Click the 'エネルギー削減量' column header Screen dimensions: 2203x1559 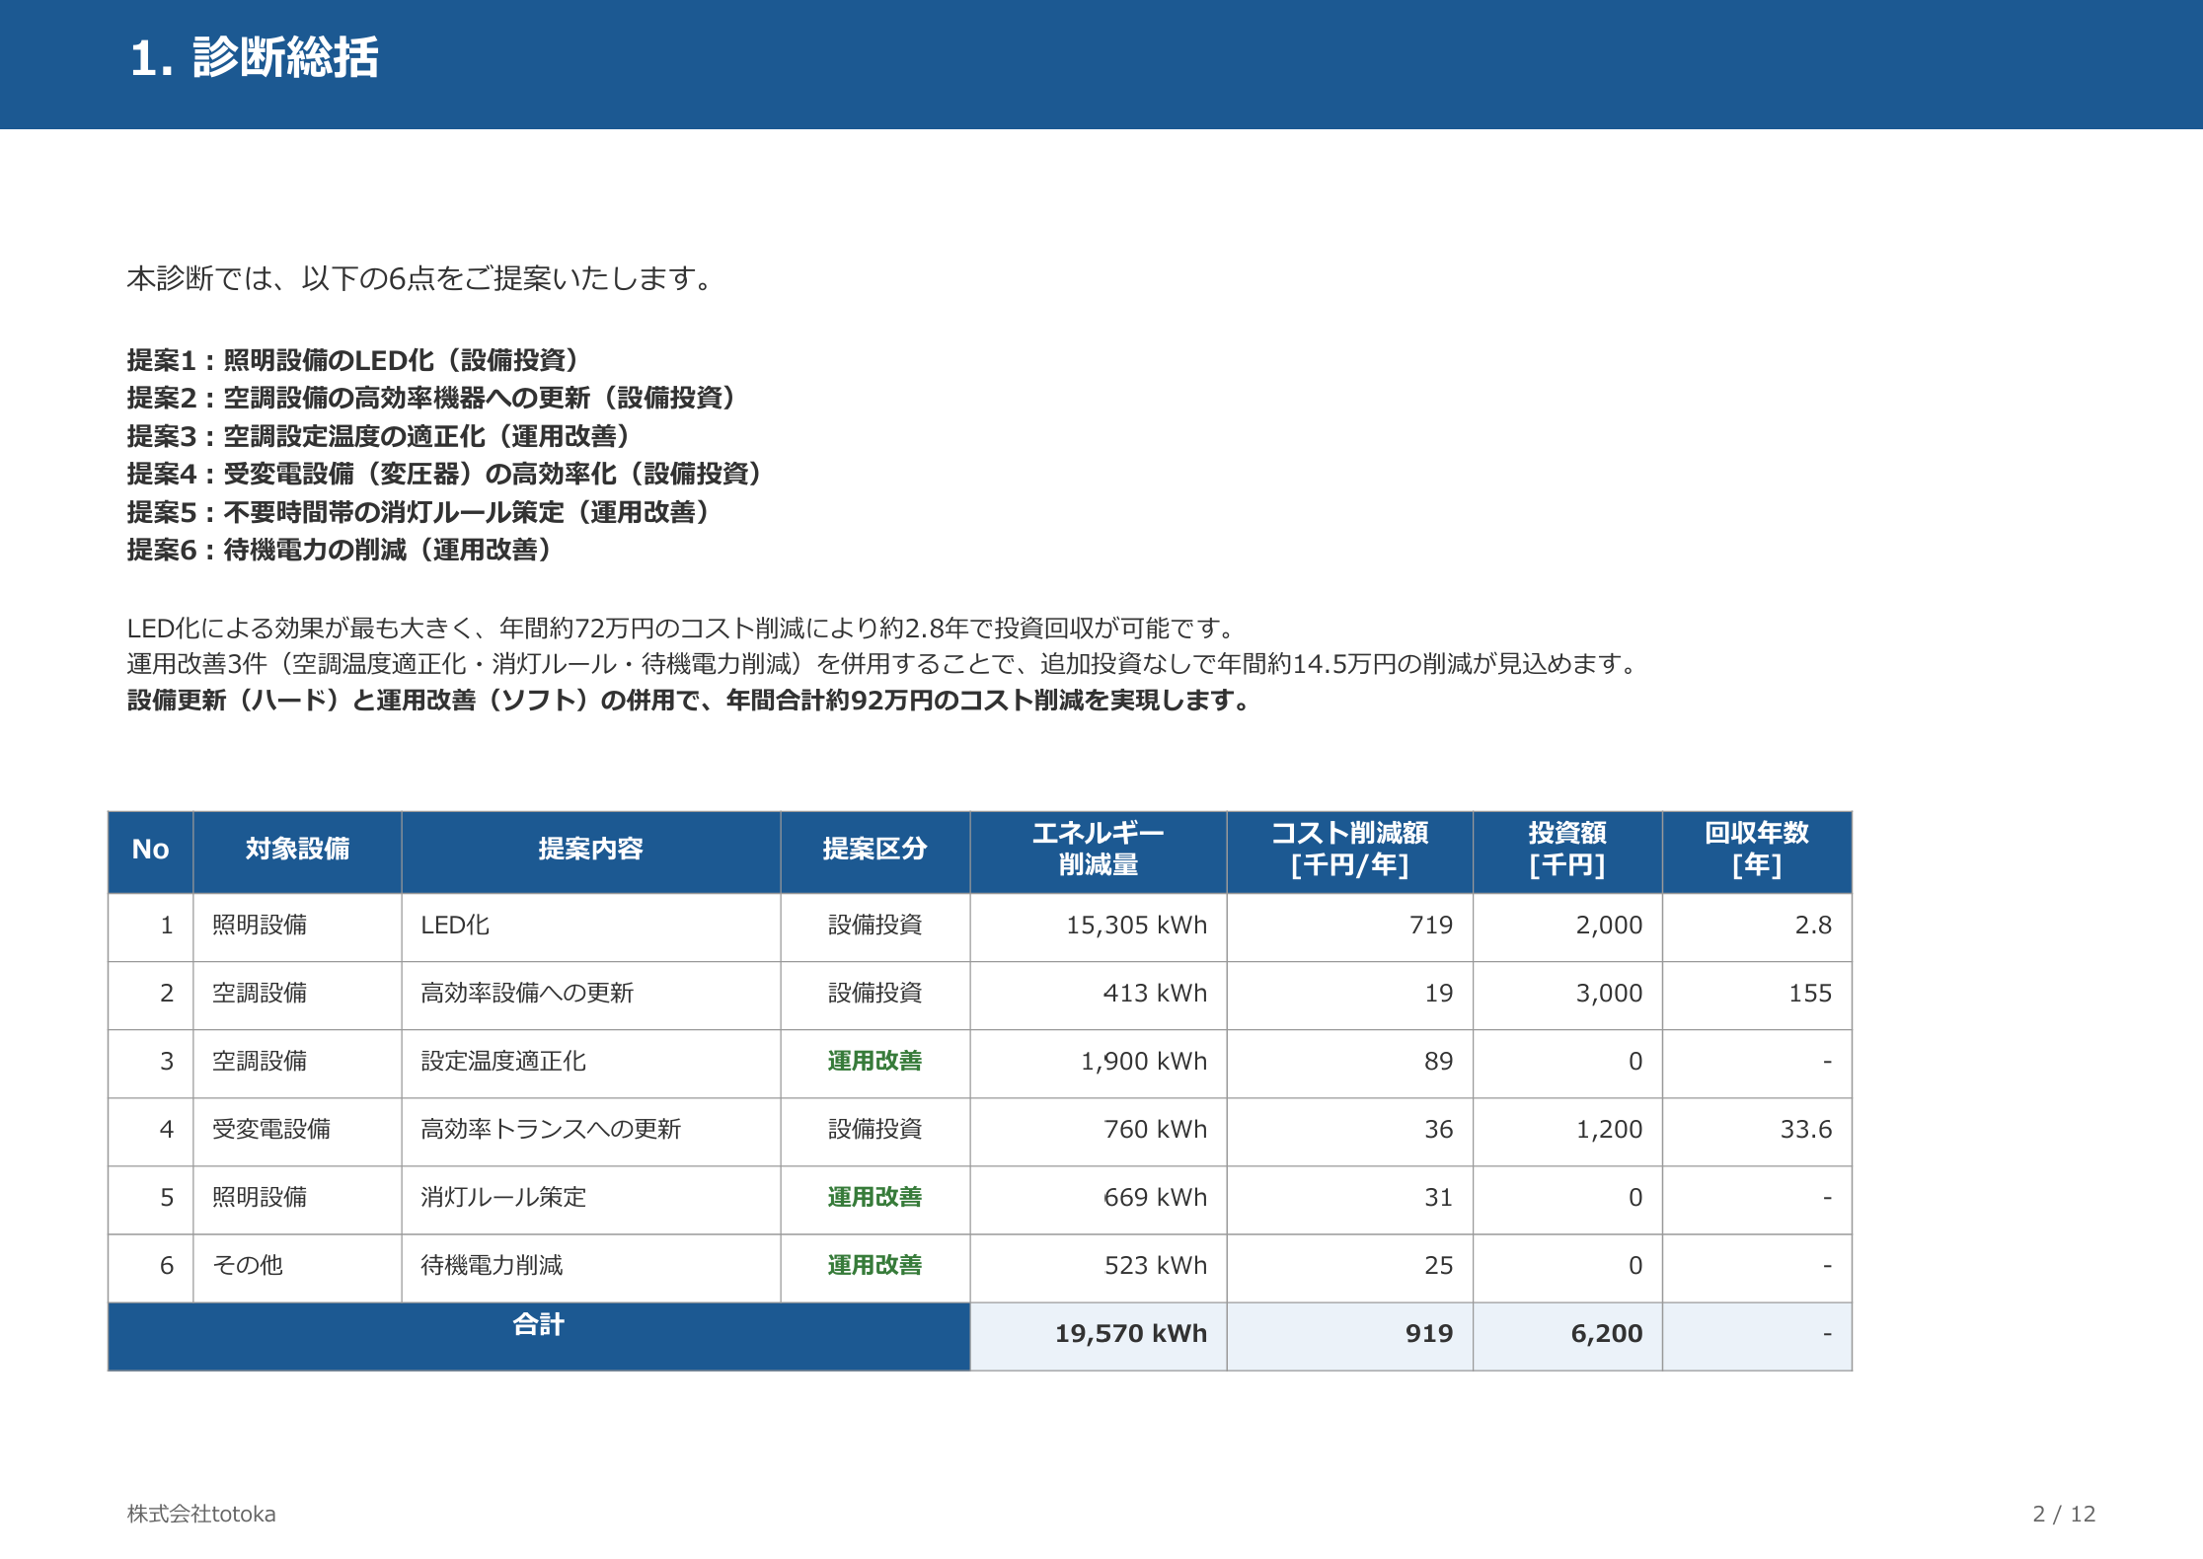point(1098,853)
